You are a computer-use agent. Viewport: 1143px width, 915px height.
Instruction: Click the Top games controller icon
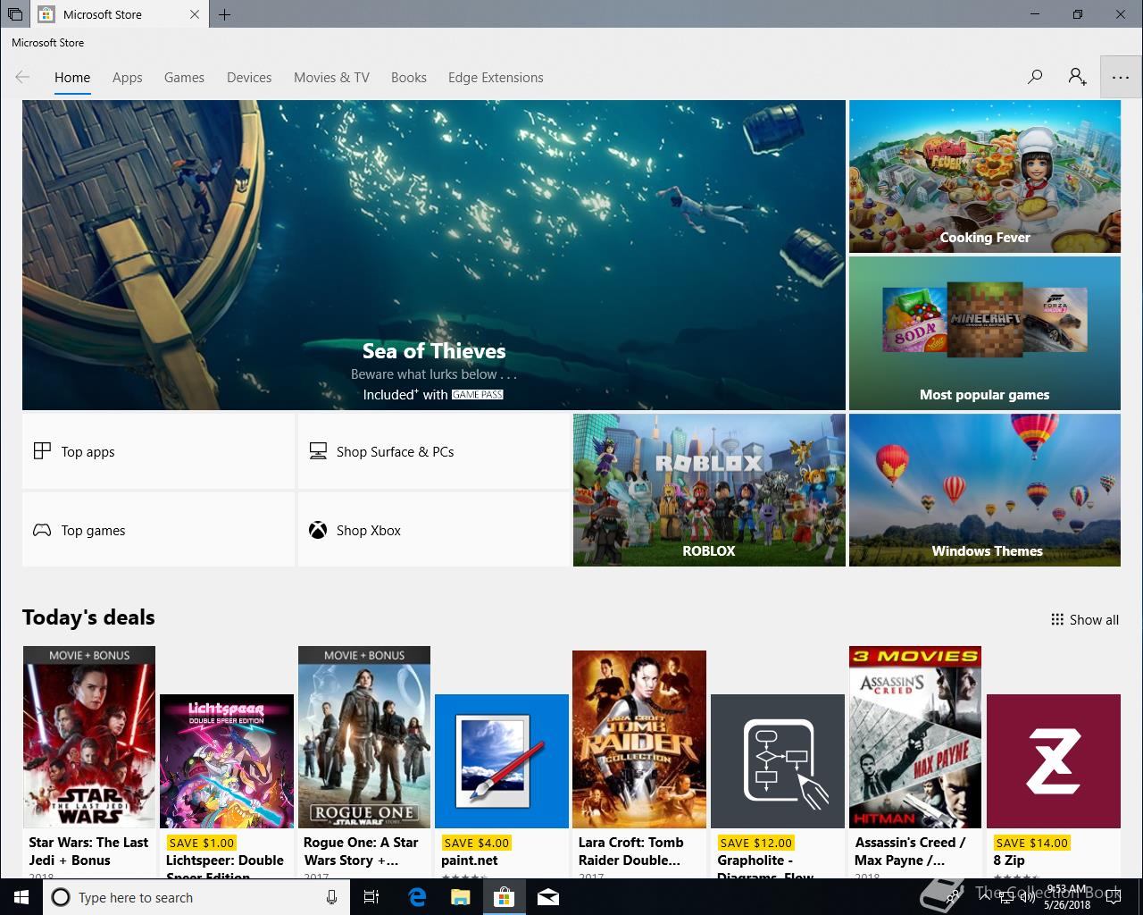point(42,530)
